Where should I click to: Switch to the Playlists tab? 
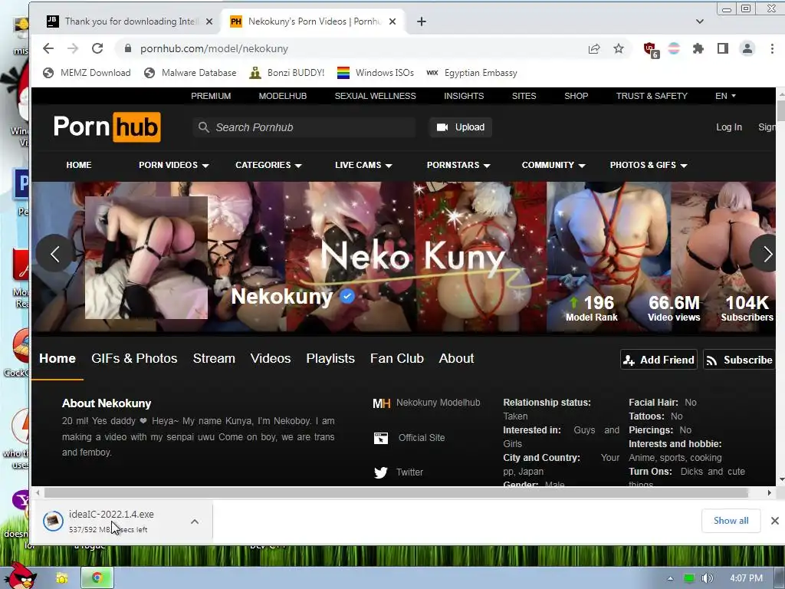pos(330,359)
